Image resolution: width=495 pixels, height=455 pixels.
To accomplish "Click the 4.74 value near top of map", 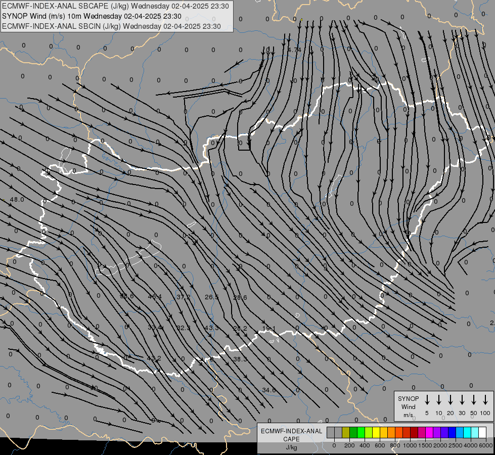I will [295, 50].
